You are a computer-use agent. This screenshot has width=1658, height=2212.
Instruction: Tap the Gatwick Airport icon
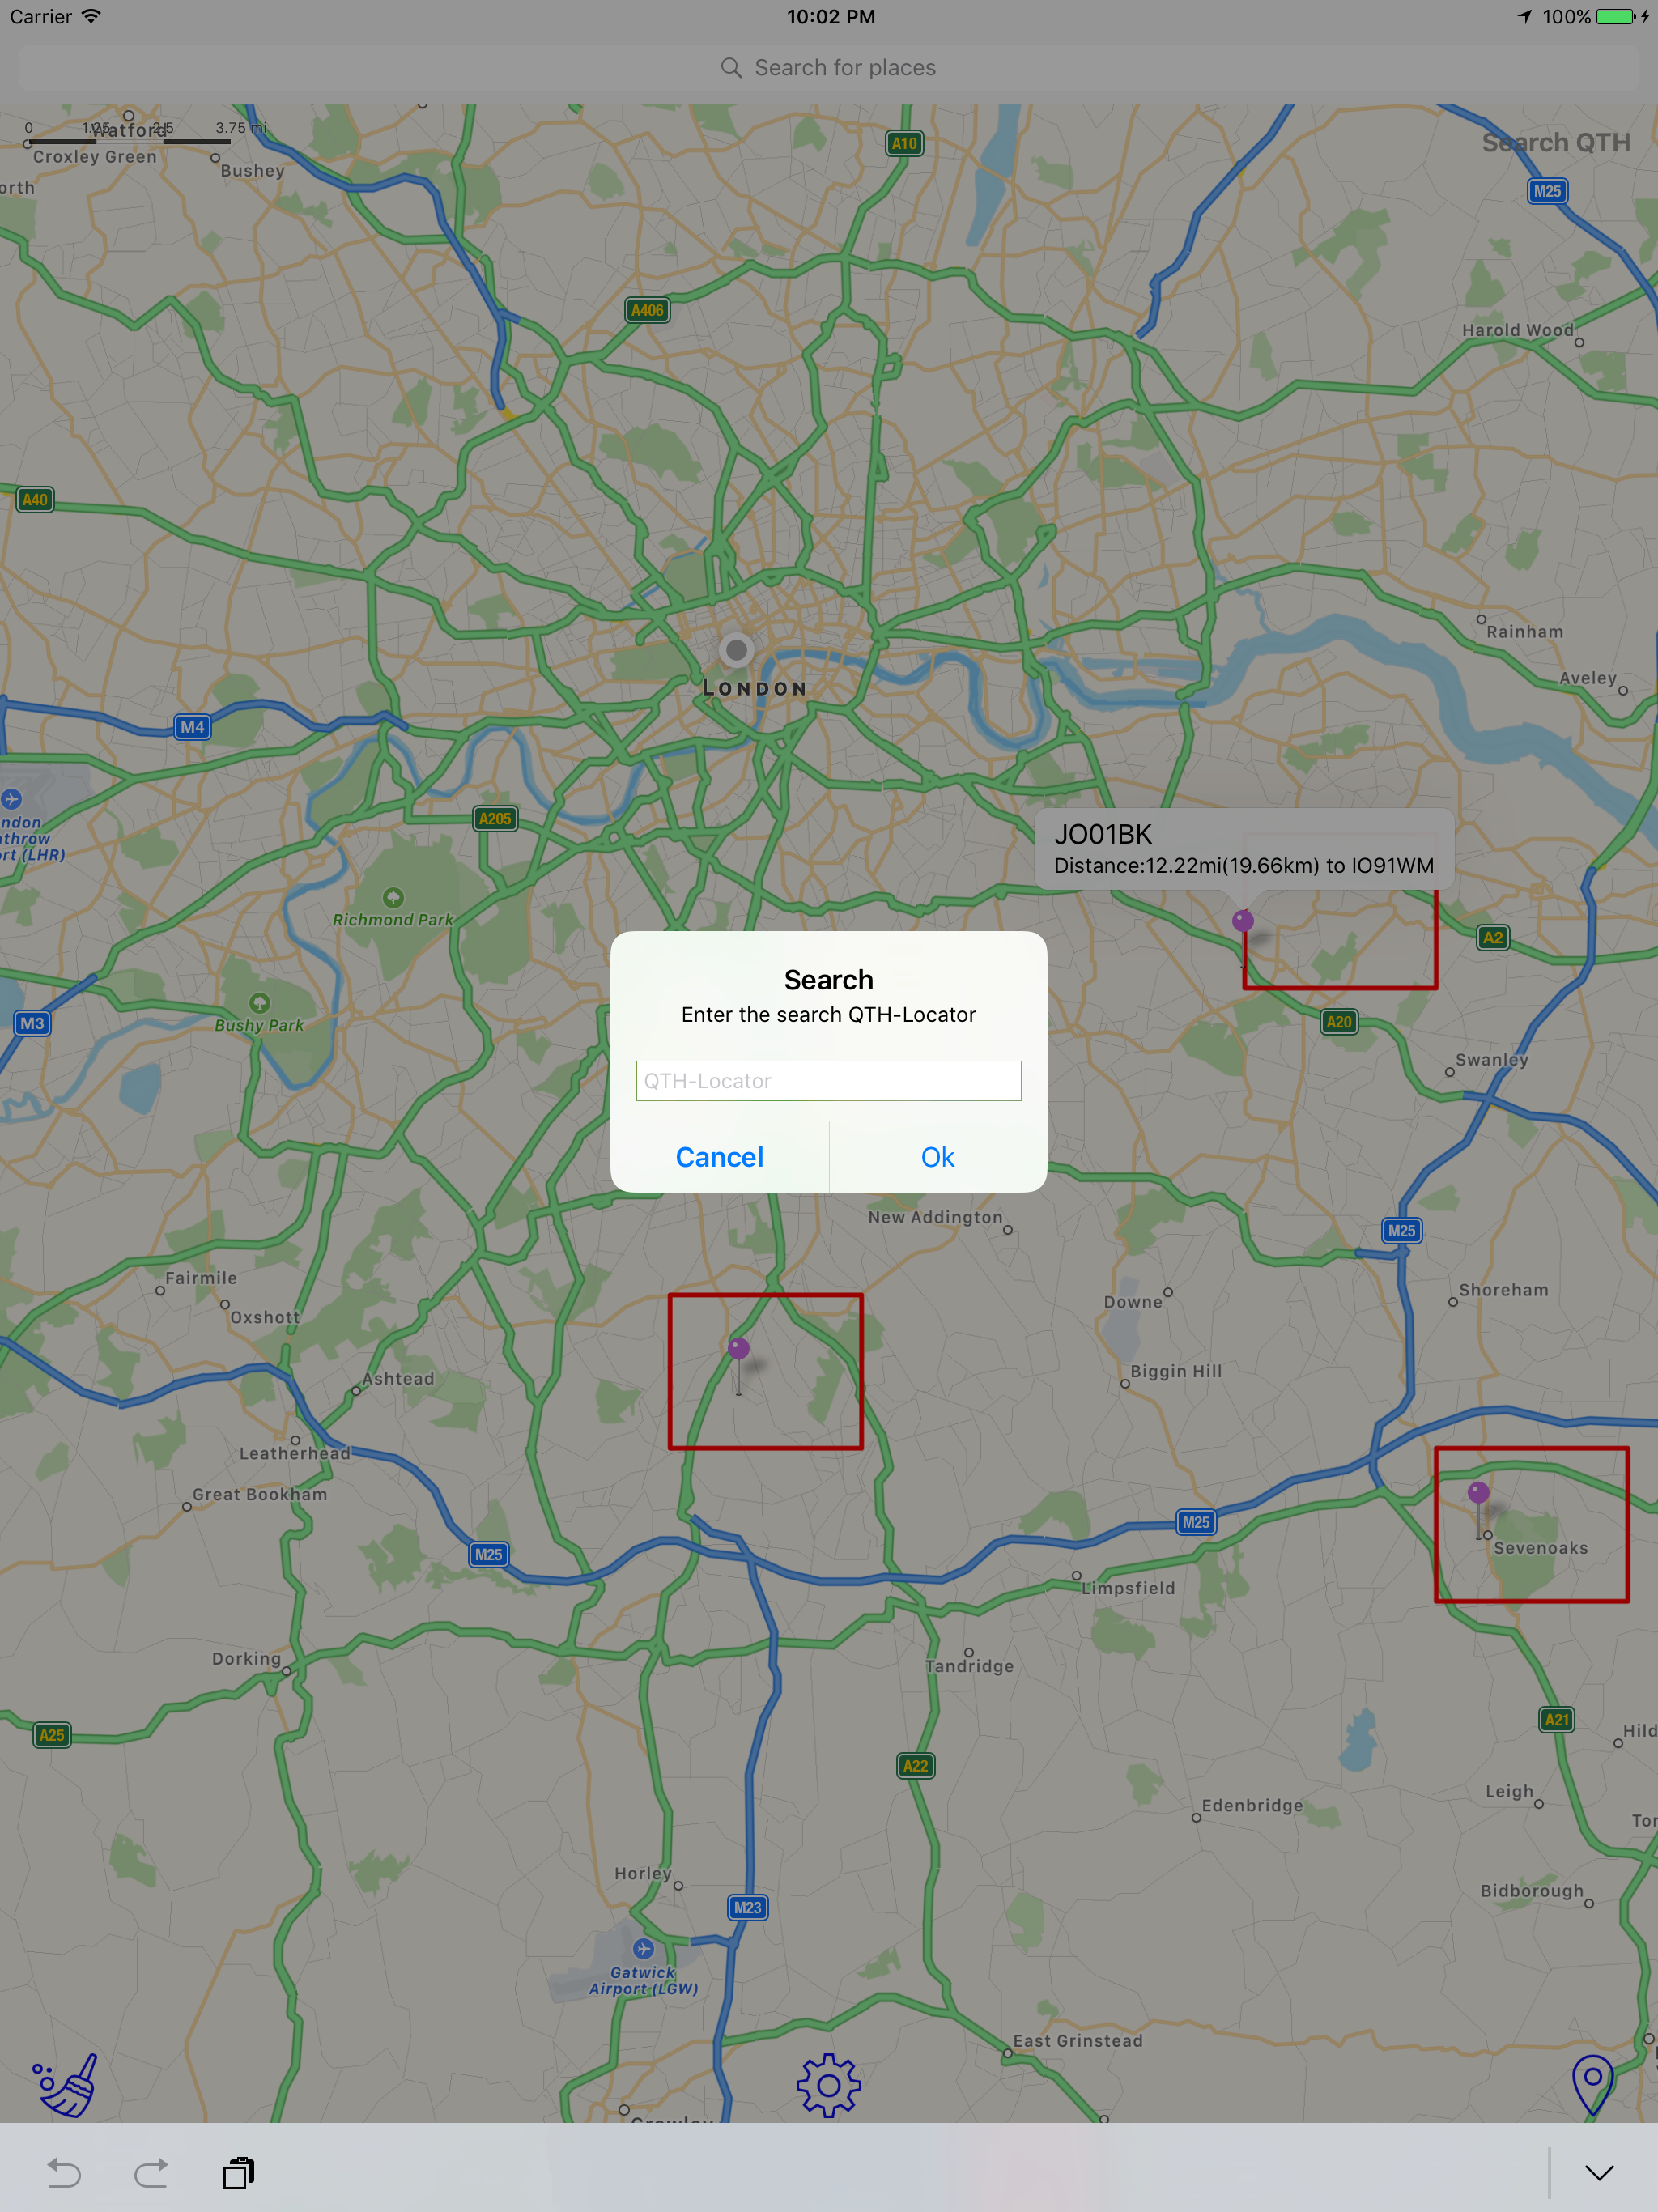click(643, 1948)
